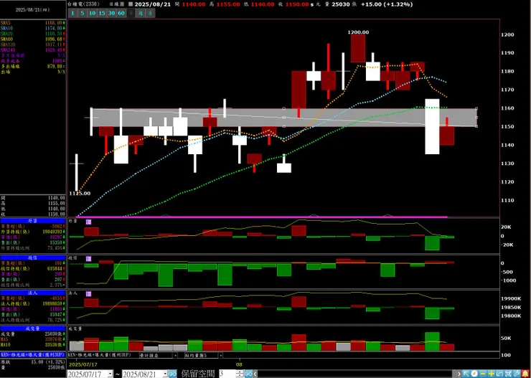Click the clock icon in bottom toolbar

(x=474, y=374)
